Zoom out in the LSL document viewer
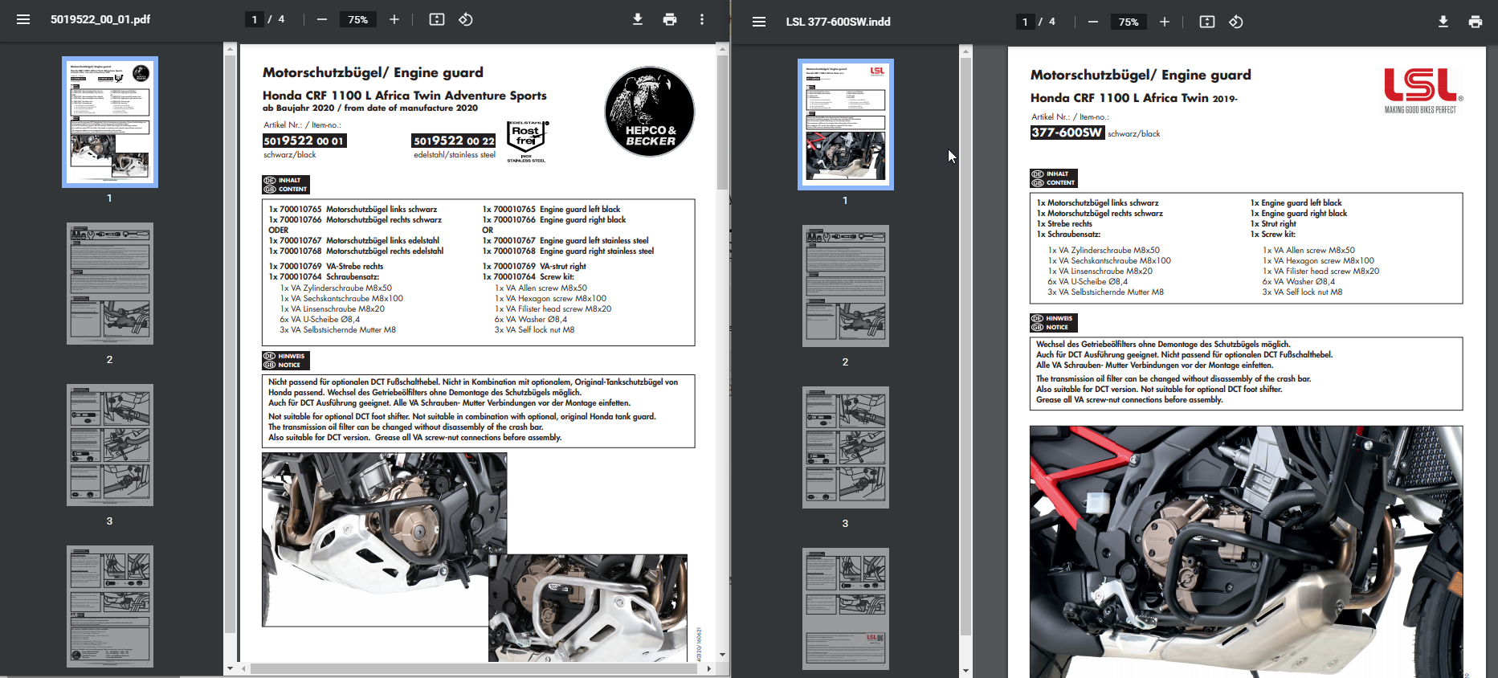 (x=1093, y=22)
